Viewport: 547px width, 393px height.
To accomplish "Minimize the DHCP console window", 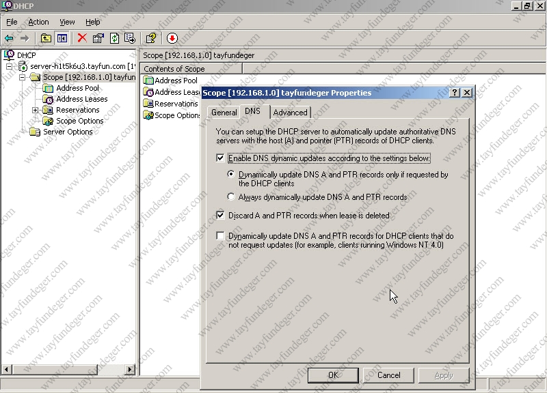I will tap(516, 5).
